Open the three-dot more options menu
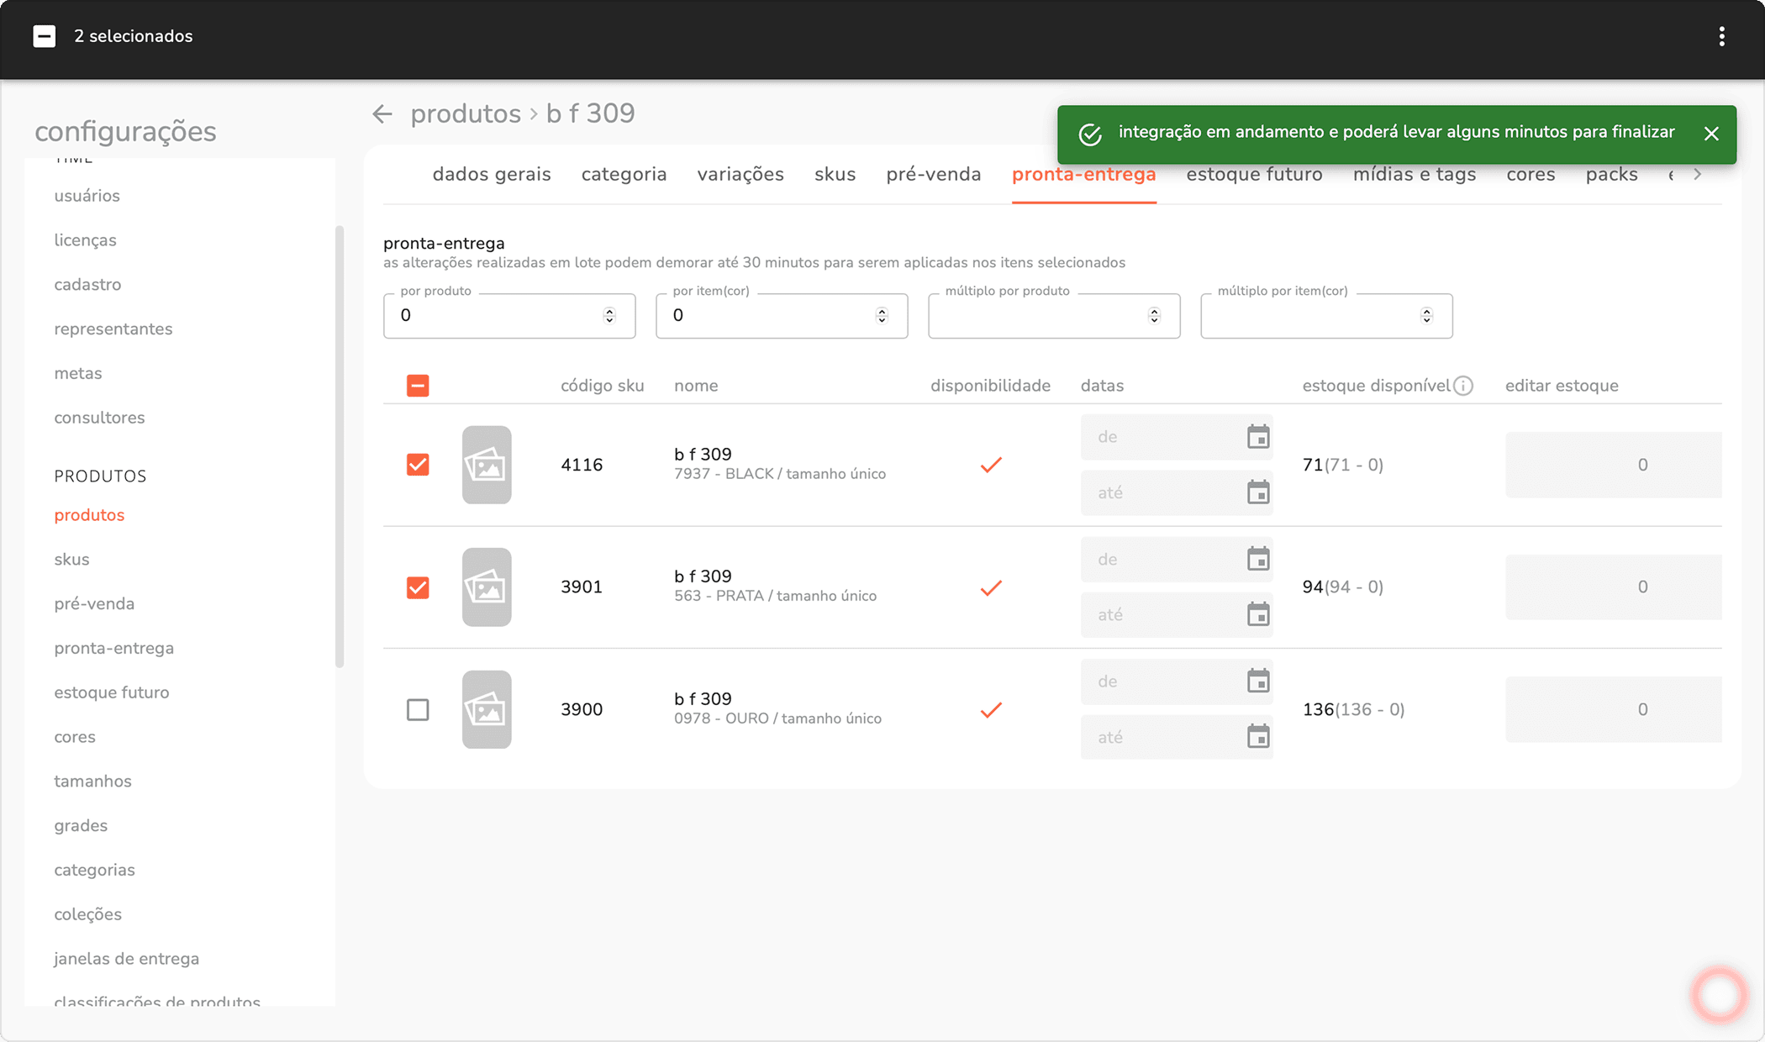The height and width of the screenshot is (1042, 1765). (x=1721, y=36)
